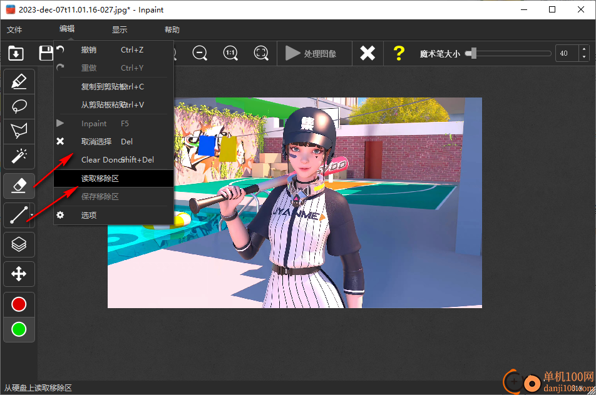Click the fit to window zoom icon
Screen dimensions: 596x395
261,53
